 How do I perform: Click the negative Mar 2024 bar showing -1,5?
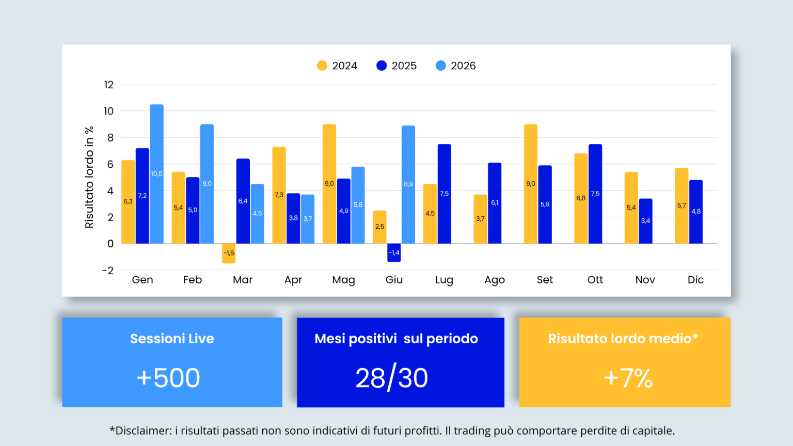(229, 253)
